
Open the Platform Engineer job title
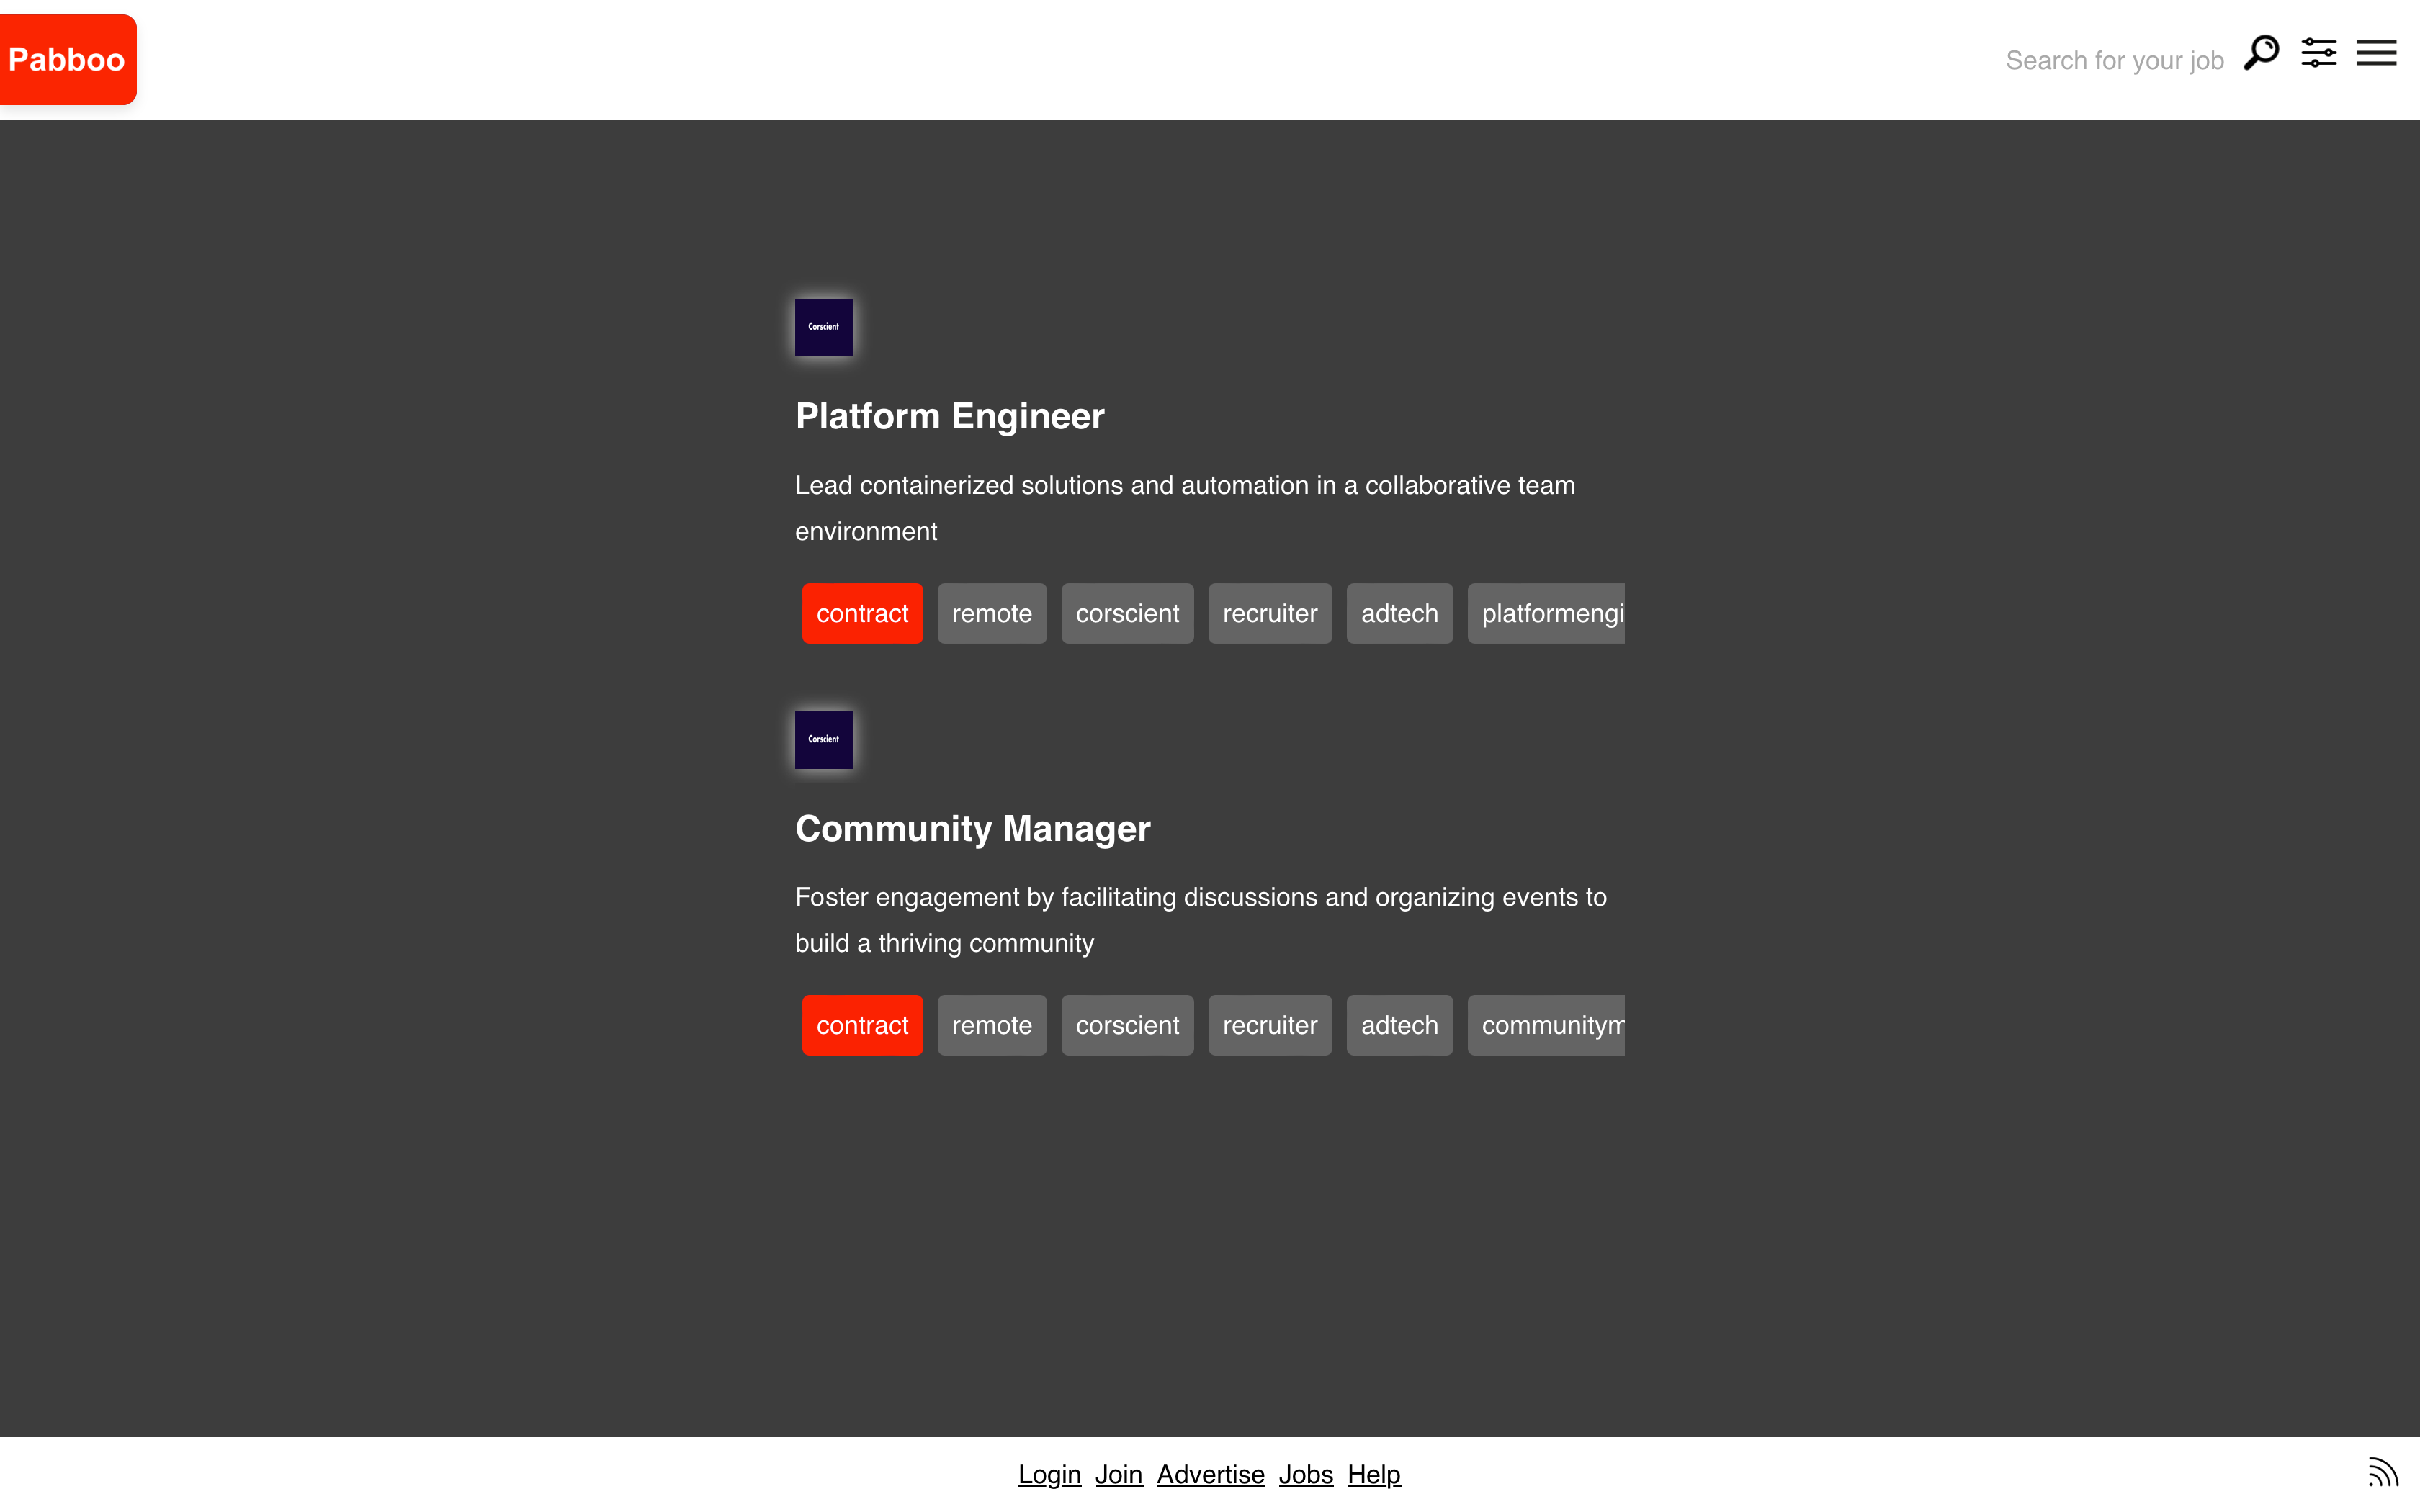click(949, 416)
